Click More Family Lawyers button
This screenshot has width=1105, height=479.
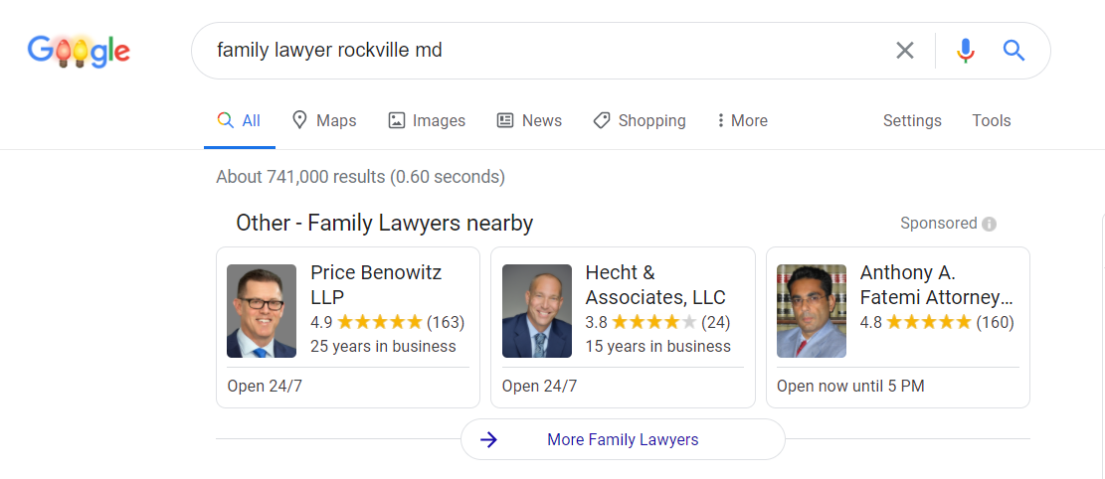[x=623, y=439]
